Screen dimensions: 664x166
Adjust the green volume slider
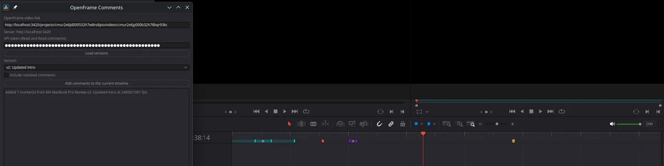click(629, 124)
